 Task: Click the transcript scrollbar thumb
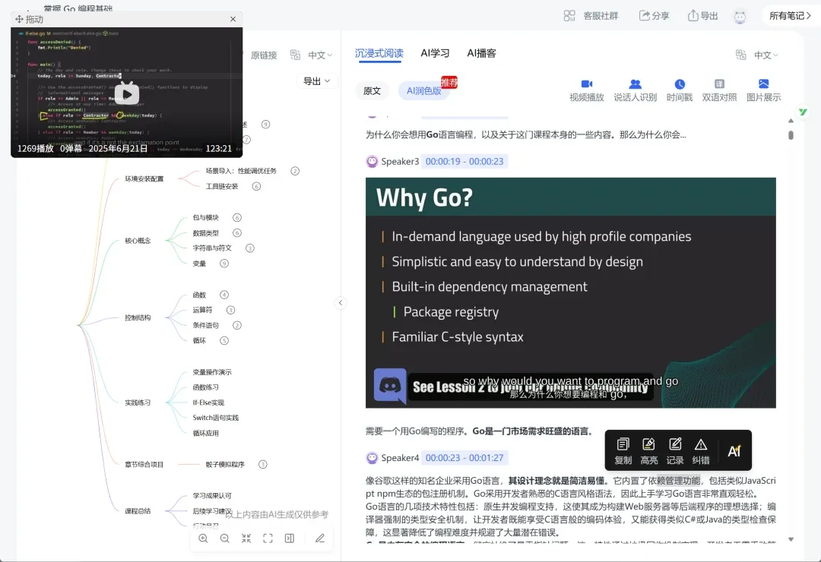point(791,135)
